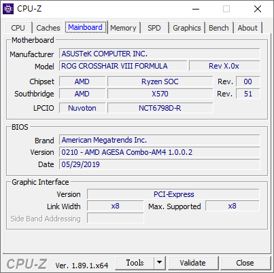Open the Caches tab
This screenshot has width=274, height=273.
[x=48, y=28]
